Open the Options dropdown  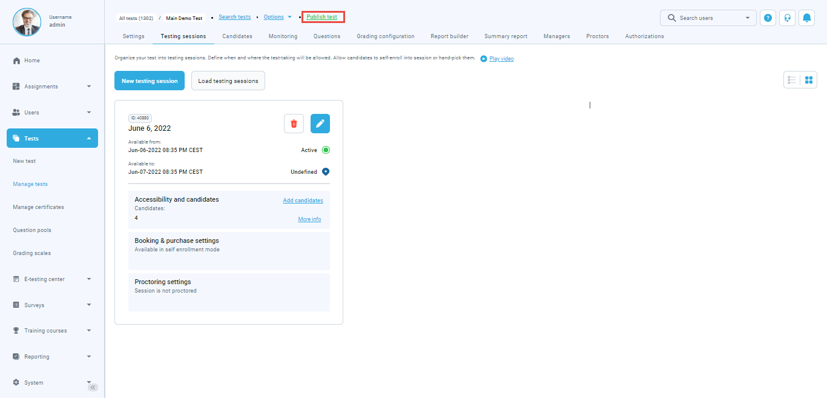point(277,17)
